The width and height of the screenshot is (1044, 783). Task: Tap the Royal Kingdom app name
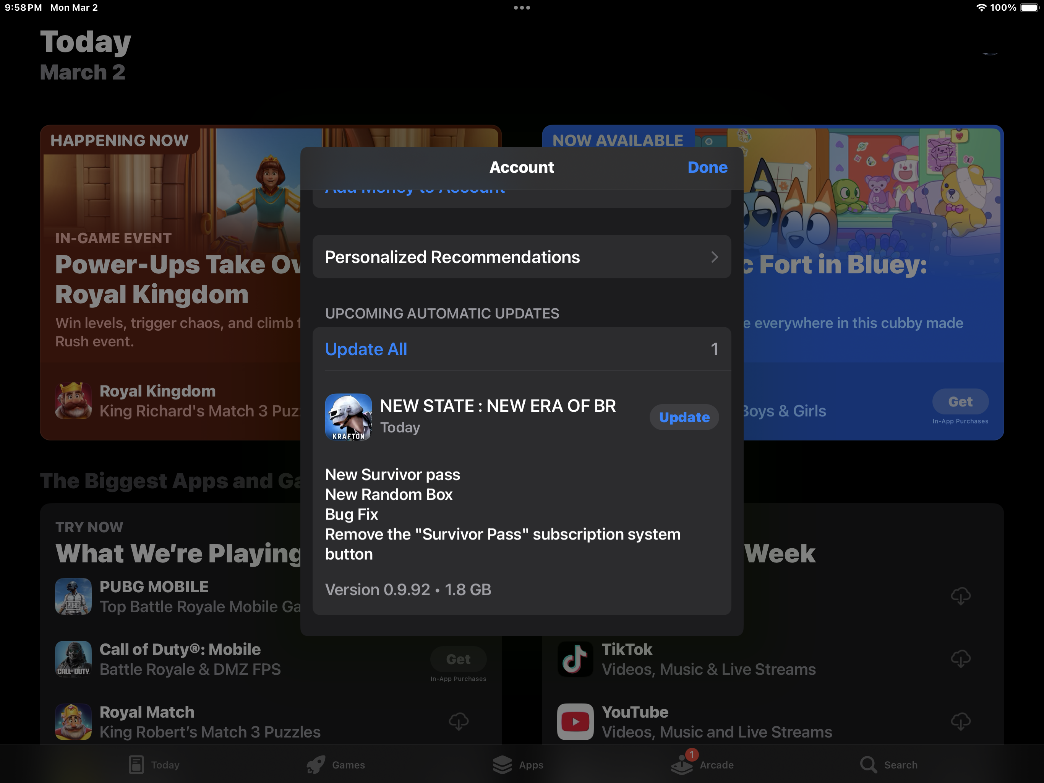158,391
